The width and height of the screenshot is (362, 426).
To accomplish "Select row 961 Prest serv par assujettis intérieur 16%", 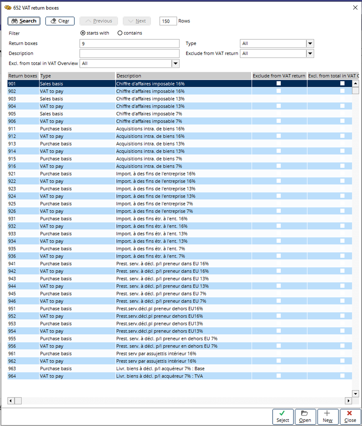I will (180, 354).
